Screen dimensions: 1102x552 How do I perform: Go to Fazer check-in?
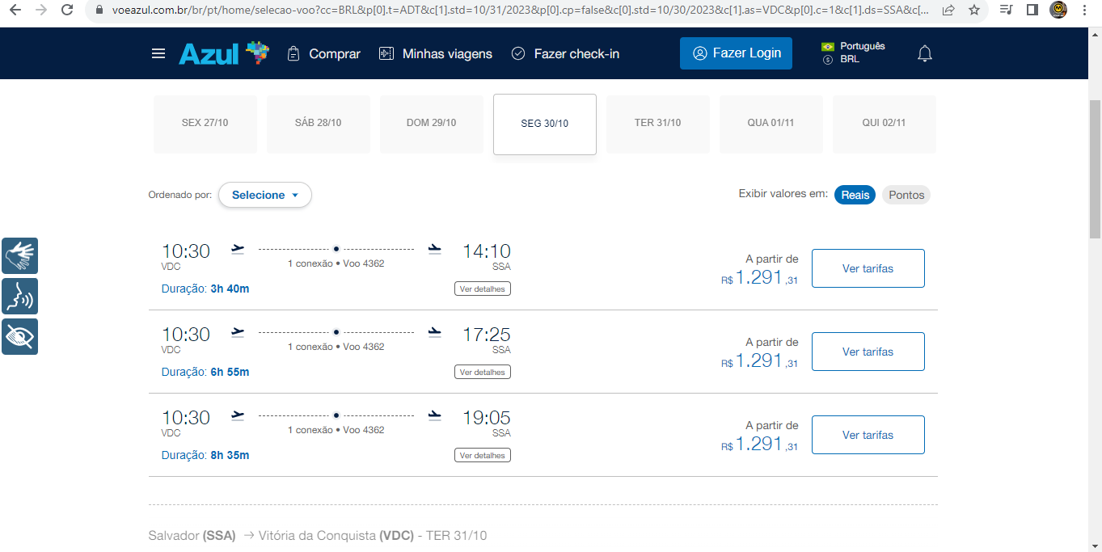coord(566,53)
